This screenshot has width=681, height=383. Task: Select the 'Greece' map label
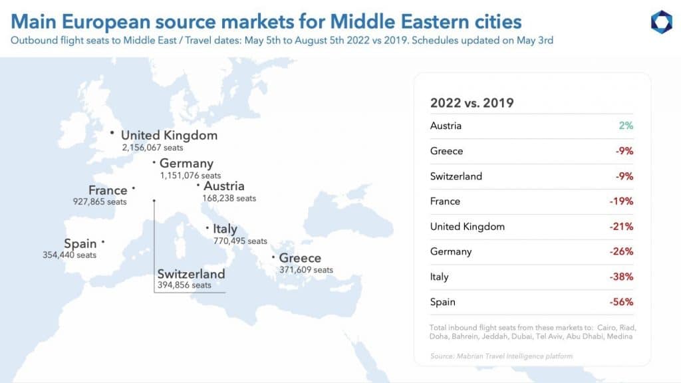pos(300,258)
